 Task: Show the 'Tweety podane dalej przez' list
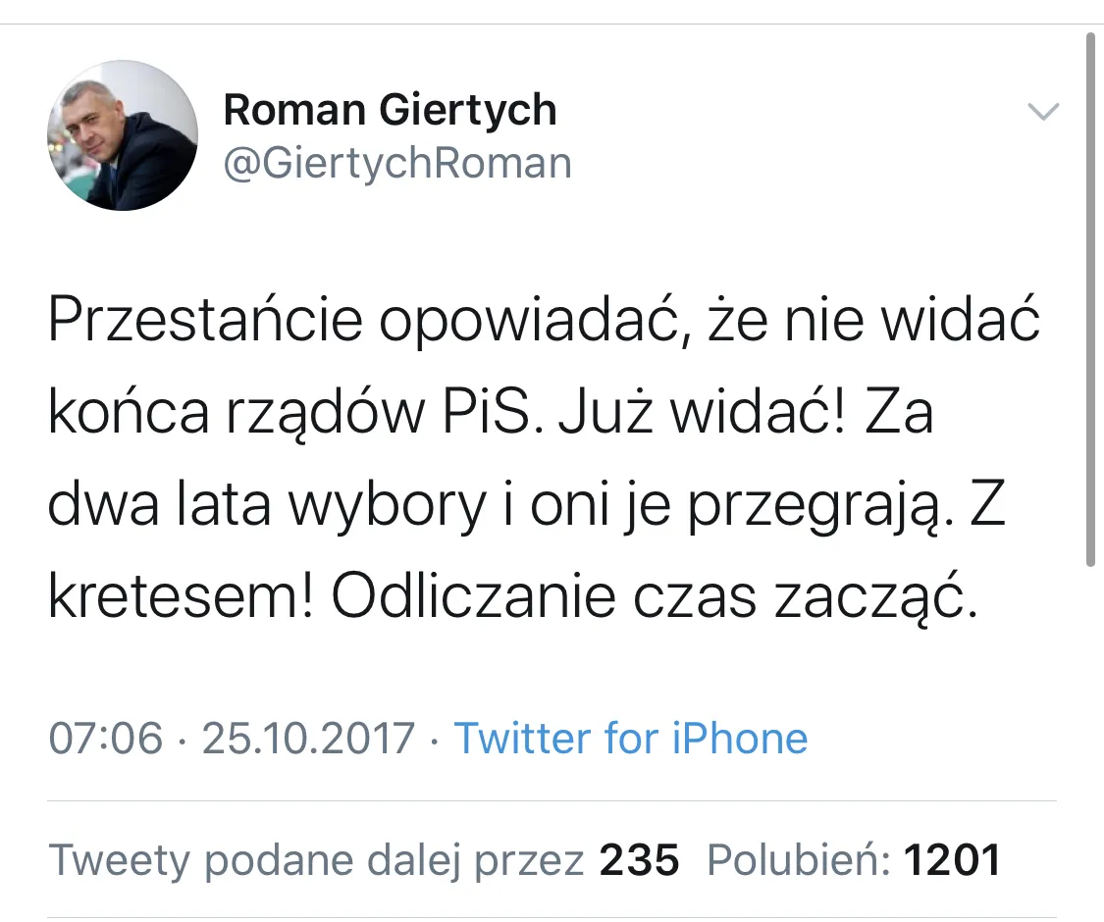coord(316,860)
